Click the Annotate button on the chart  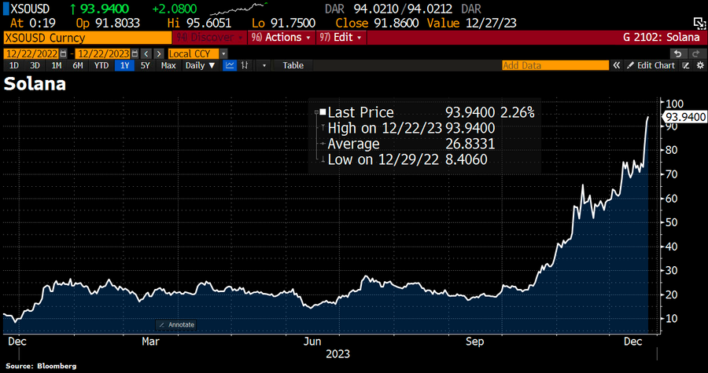tap(177, 324)
